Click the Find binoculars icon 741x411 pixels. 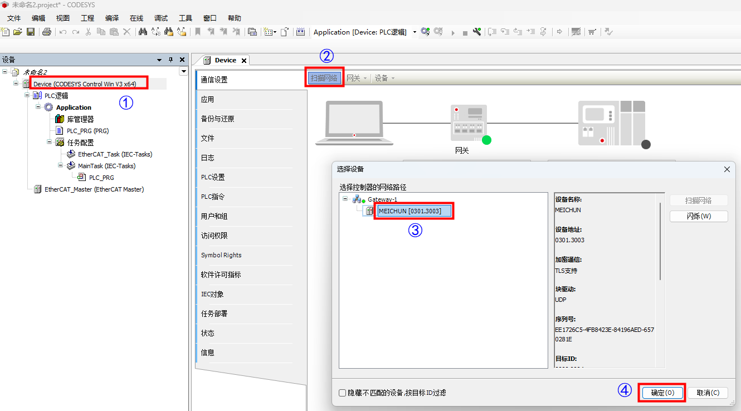(143, 32)
